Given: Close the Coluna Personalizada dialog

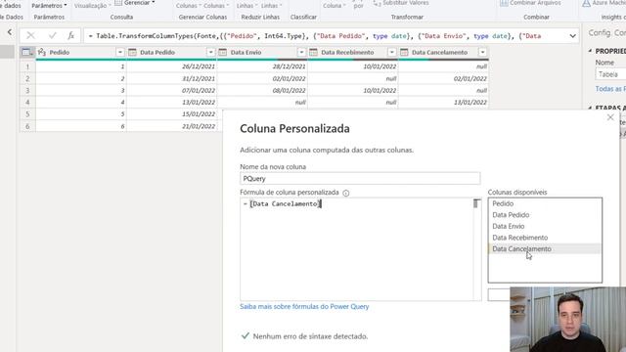Looking at the screenshot, I should click(610, 117).
